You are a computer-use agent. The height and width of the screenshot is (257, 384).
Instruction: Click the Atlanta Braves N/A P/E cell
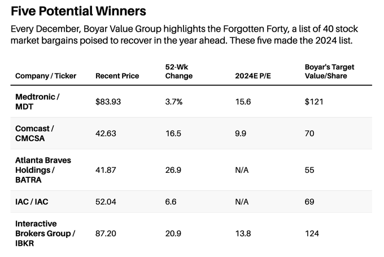[x=242, y=170]
